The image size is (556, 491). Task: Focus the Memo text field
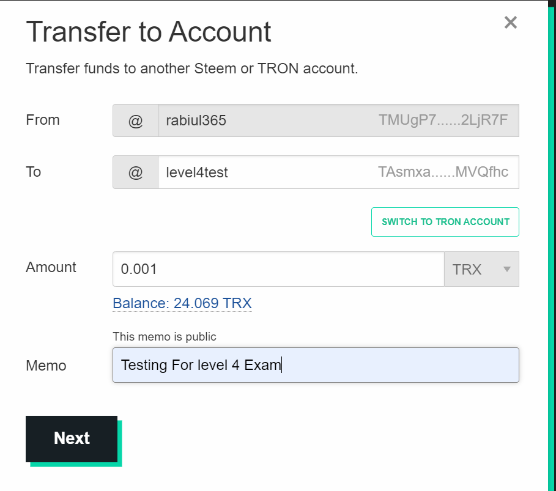coord(316,366)
